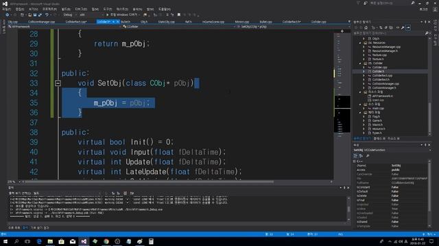The width and height of the screenshot is (439, 246).
Task: Click the clear output icon in Output panel
Action: [x=125, y=193]
